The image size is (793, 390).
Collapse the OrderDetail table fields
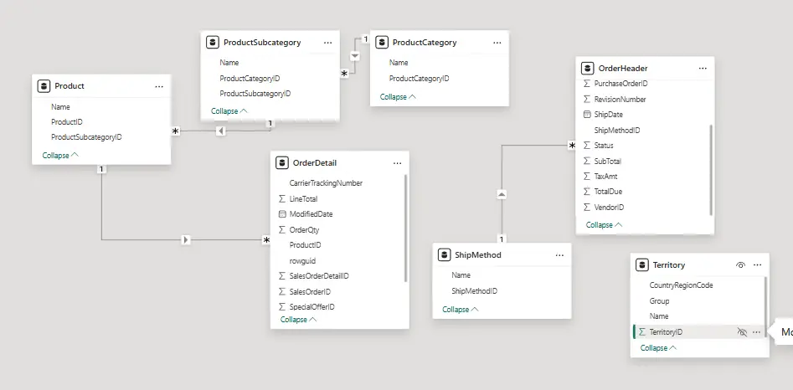[299, 319]
